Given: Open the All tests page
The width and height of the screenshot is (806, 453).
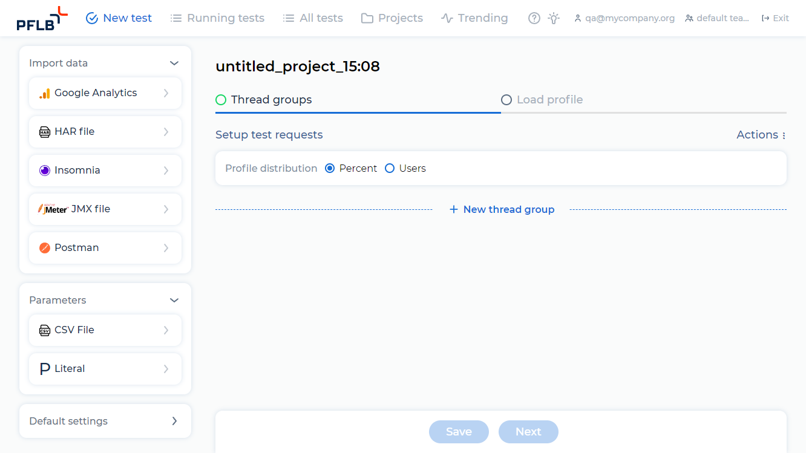Looking at the screenshot, I should point(313,18).
